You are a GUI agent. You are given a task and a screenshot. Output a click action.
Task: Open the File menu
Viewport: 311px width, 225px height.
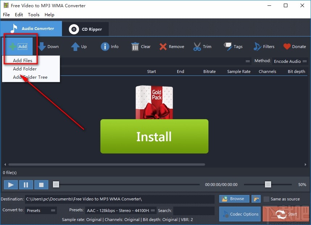pos(7,14)
